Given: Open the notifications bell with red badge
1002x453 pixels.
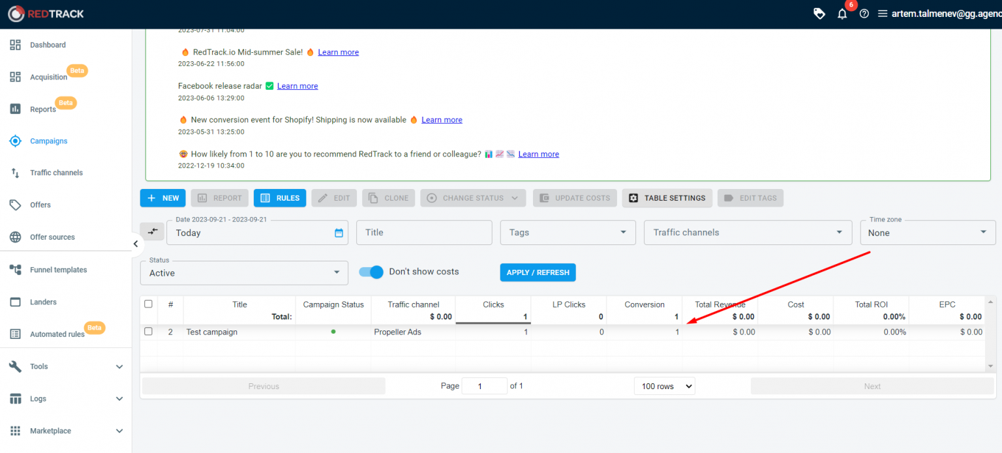Looking at the screenshot, I should click(842, 13).
